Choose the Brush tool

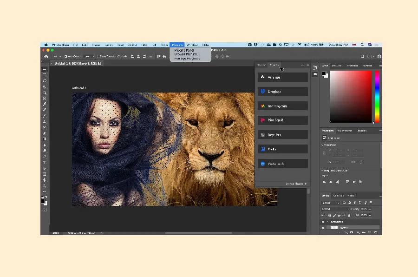pyautogui.click(x=44, y=117)
